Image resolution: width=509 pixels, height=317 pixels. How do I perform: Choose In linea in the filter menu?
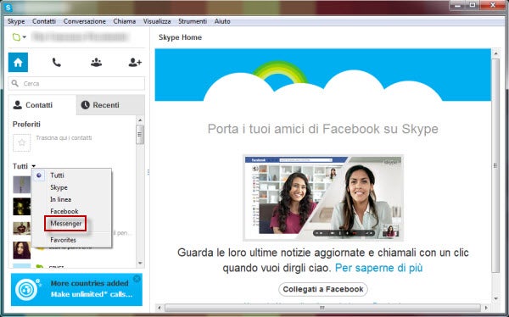tap(61, 199)
